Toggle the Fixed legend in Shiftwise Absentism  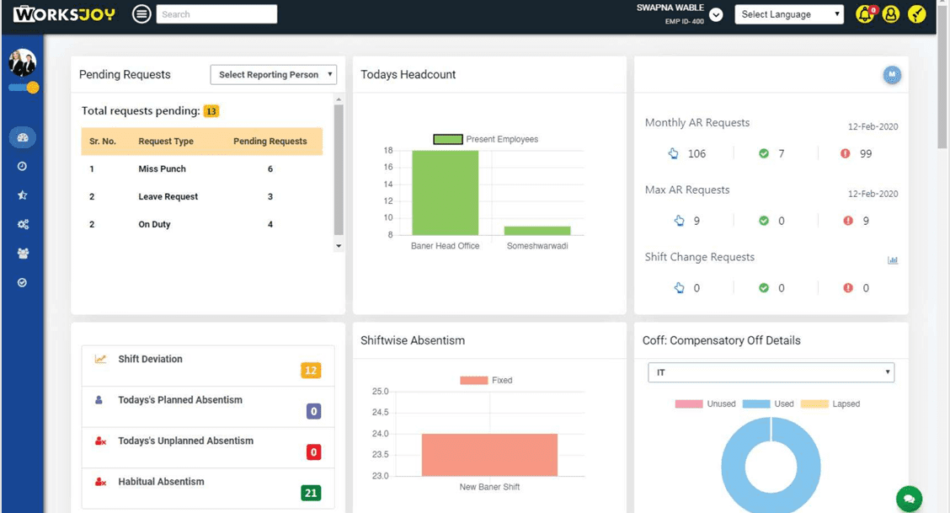486,381
